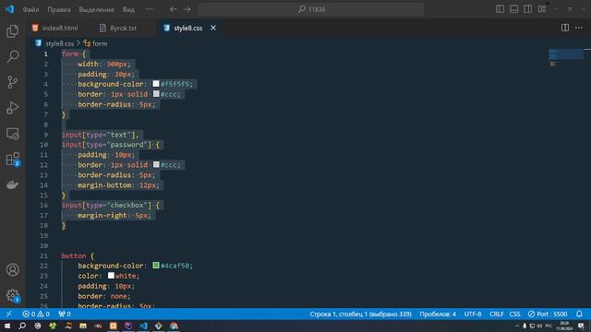
Task: Open the Manage gear icon
Action: tap(12, 295)
